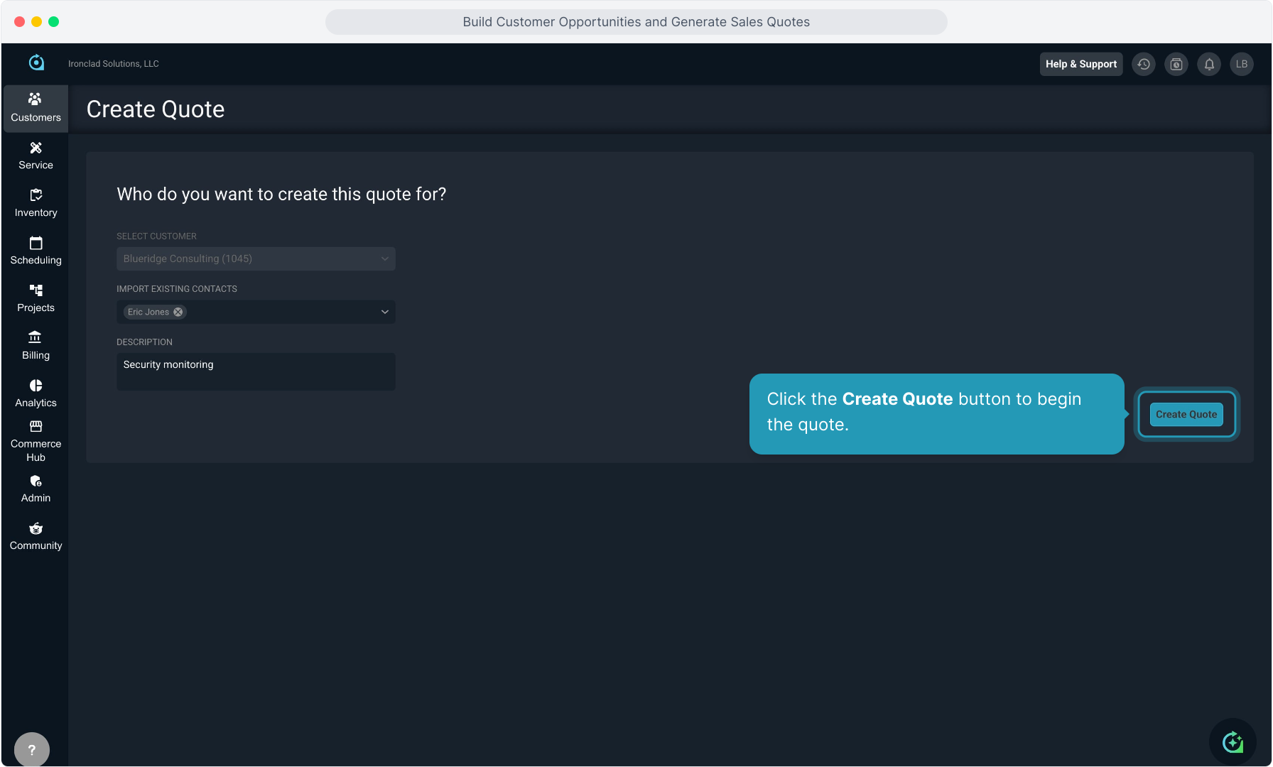
Task: Open the AI assistant sparkle icon
Action: (1233, 742)
